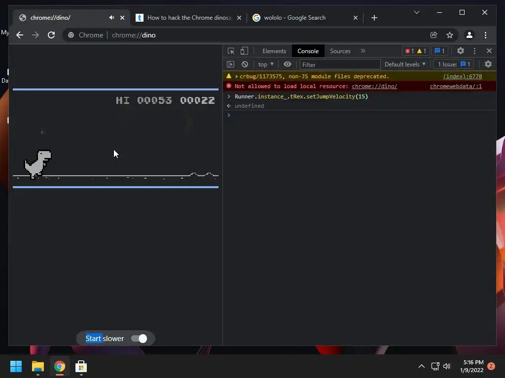Open DevTools three-dot customize menu

(474, 51)
